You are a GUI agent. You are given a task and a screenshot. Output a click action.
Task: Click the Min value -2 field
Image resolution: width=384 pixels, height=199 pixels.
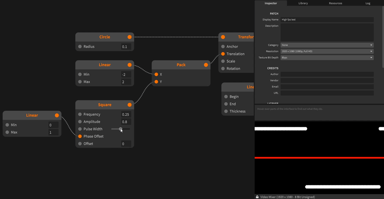(126, 75)
